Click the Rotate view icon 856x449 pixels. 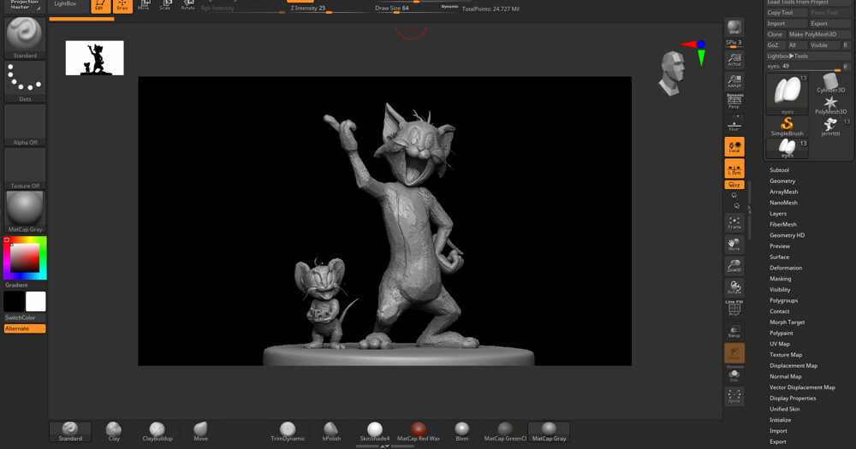click(x=734, y=287)
